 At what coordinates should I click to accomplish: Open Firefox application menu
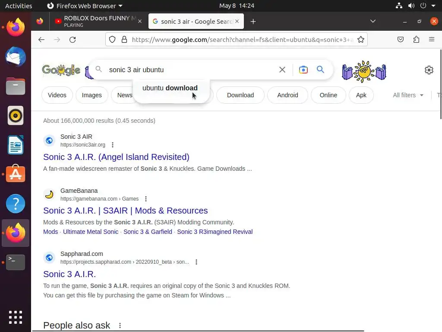(x=432, y=39)
